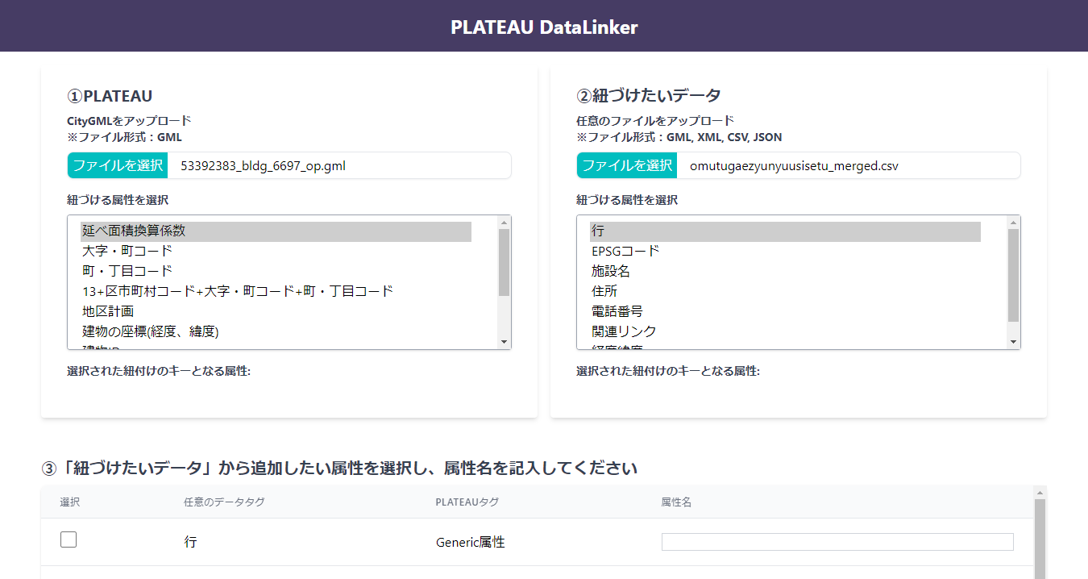The image size is (1088, 579).
Task: Click ファイルを選択 button for 紐づけたいデータ
Action: (x=627, y=165)
